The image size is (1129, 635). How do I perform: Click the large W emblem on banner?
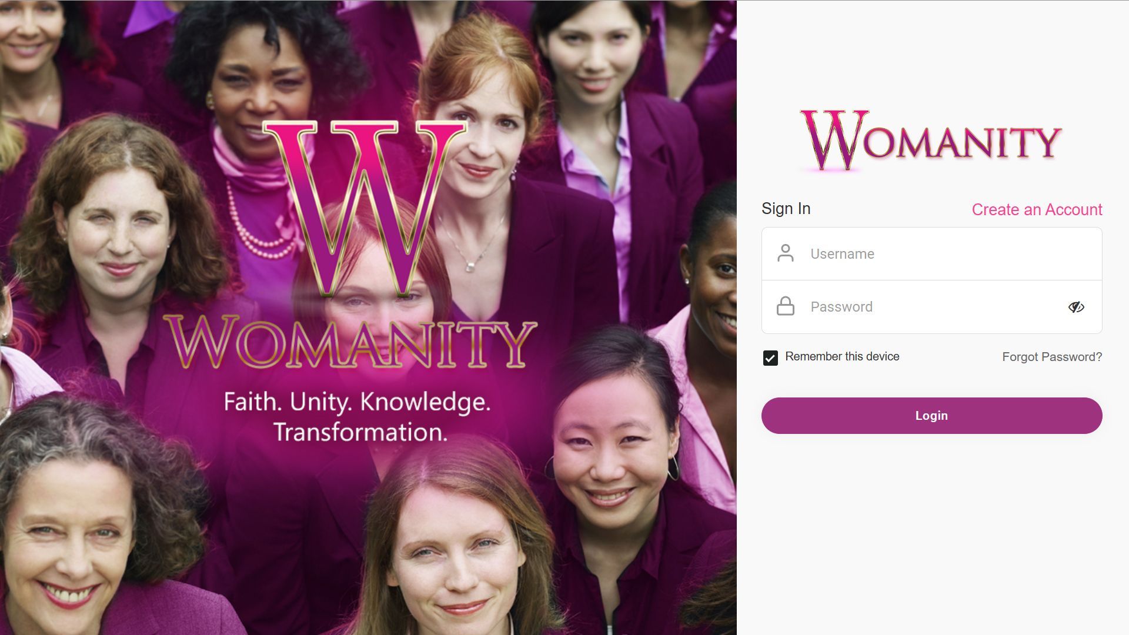pyautogui.click(x=365, y=208)
